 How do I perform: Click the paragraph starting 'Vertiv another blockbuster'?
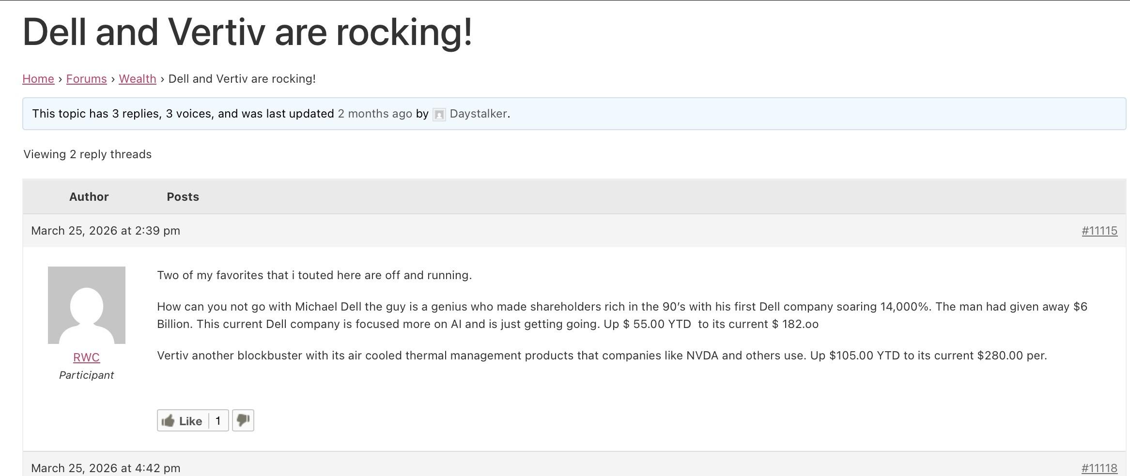(x=602, y=356)
